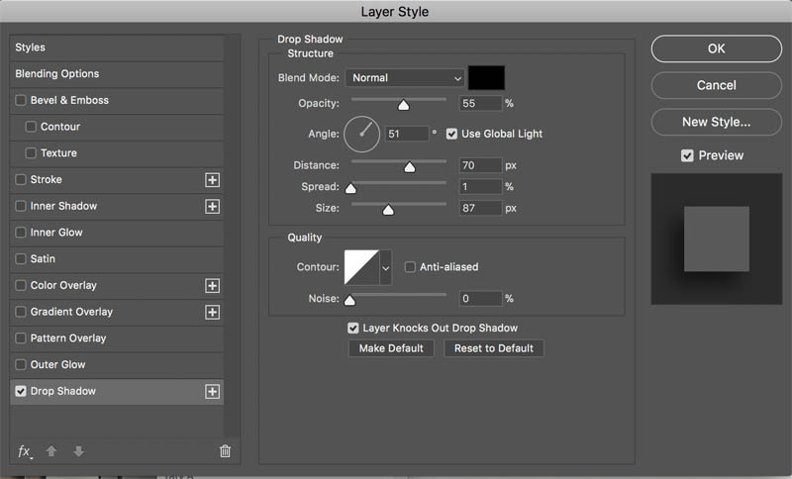Click the Distance value field showing 70

click(x=480, y=165)
